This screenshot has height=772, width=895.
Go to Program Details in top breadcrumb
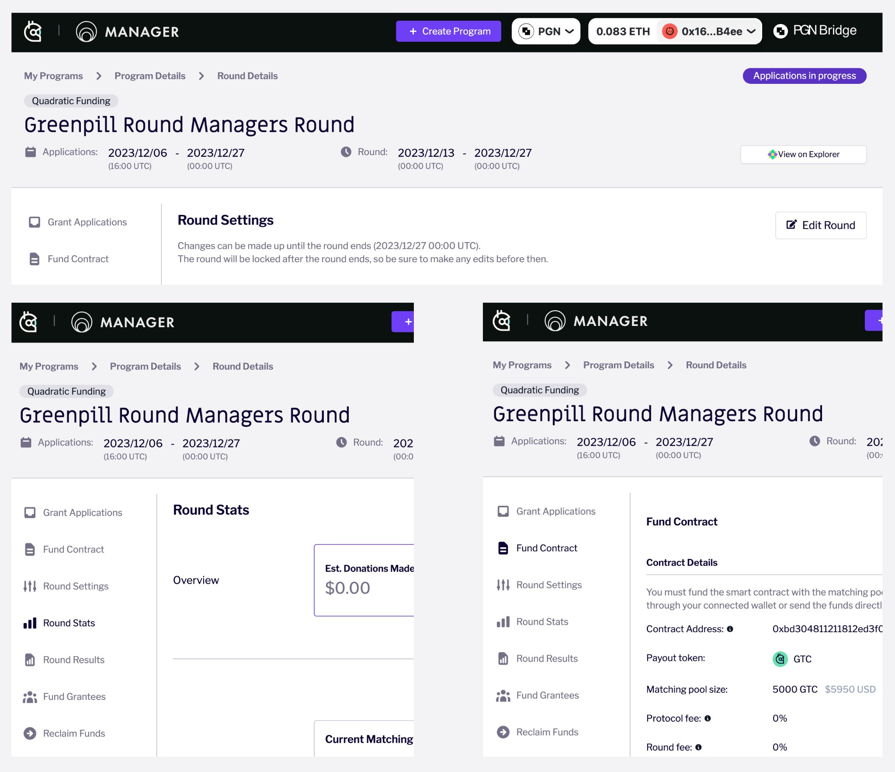click(x=150, y=76)
